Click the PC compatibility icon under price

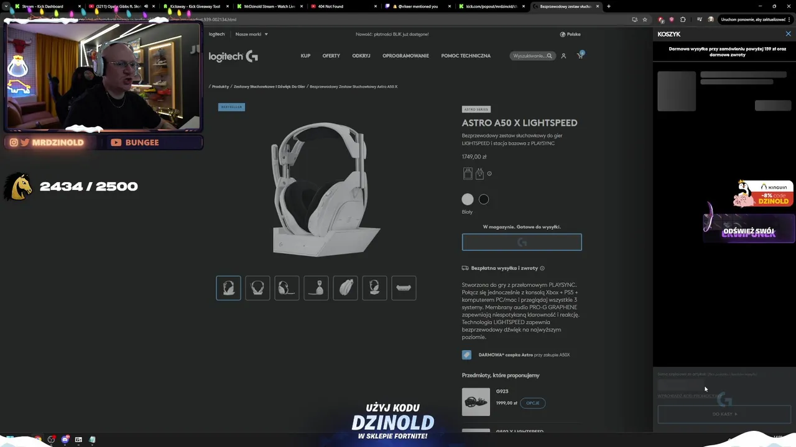pyautogui.click(x=468, y=174)
